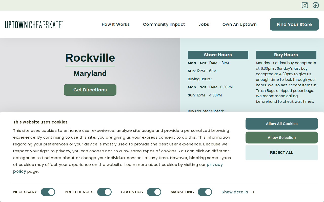Open the How It Works menu
This screenshot has width=324, height=202.
pos(116,24)
